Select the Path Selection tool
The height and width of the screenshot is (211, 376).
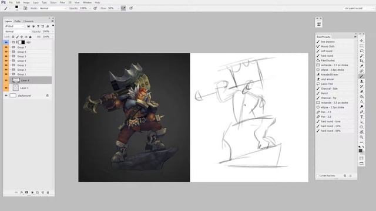[362, 122]
